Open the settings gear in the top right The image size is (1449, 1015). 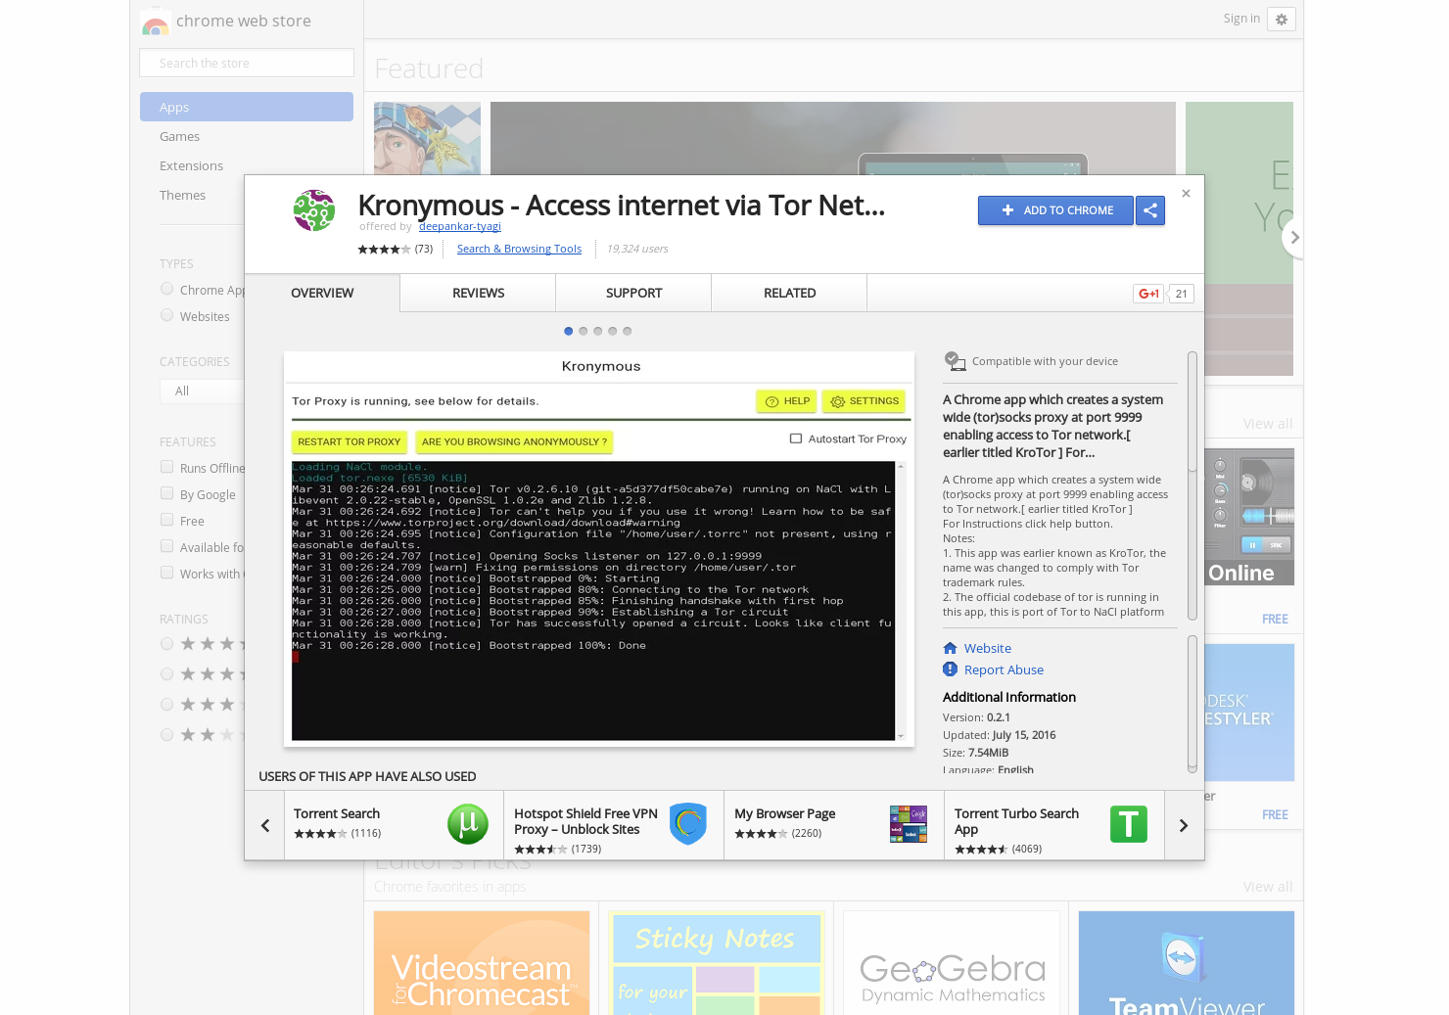tap(1282, 19)
